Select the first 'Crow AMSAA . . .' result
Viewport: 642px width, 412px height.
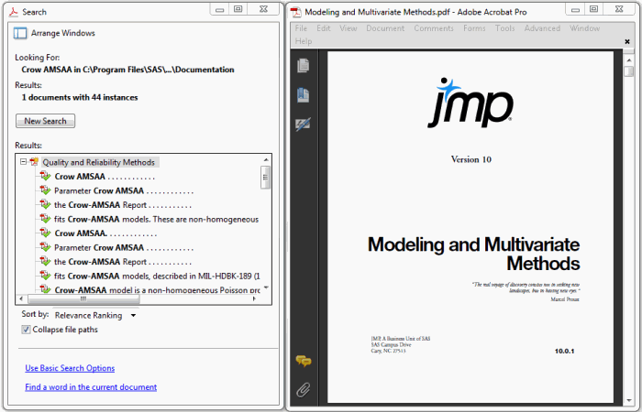coord(105,177)
